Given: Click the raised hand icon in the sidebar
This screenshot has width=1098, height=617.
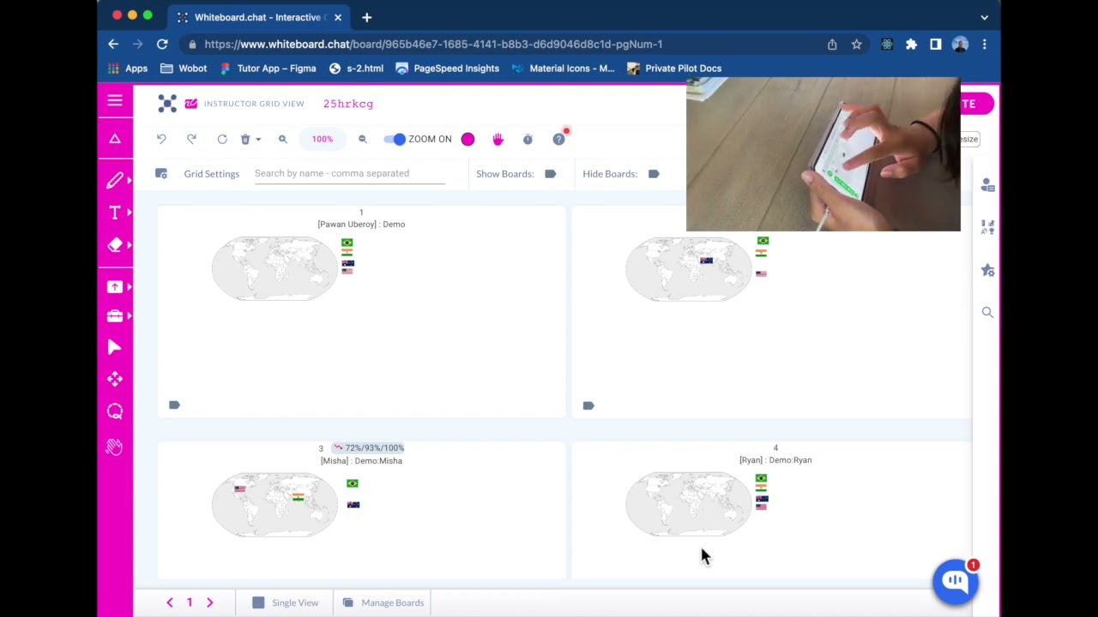Looking at the screenshot, I should tap(114, 446).
